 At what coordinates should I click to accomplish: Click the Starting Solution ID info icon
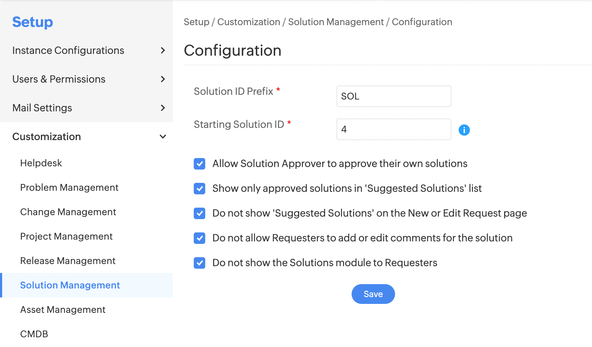(x=464, y=130)
